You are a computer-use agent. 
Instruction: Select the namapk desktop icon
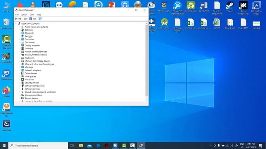pyautogui.click(x=256, y=25)
